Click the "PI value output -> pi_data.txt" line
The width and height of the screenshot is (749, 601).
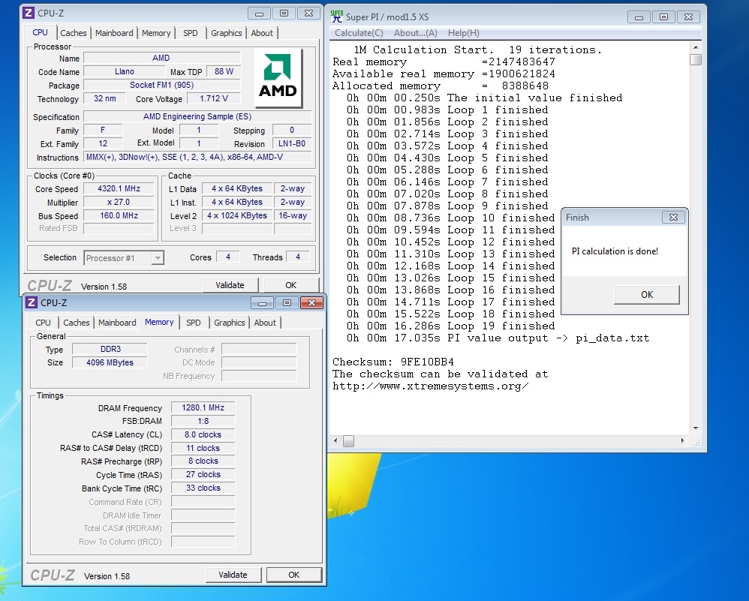(x=549, y=338)
